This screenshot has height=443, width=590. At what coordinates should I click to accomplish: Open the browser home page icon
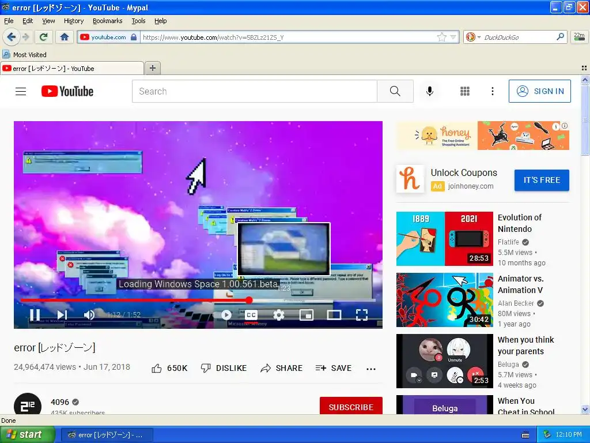(x=65, y=37)
